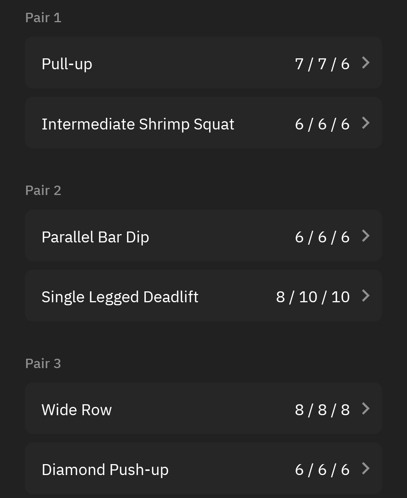This screenshot has height=498, width=407.
Task: Click the Pair 2 section header
Action: (x=43, y=190)
